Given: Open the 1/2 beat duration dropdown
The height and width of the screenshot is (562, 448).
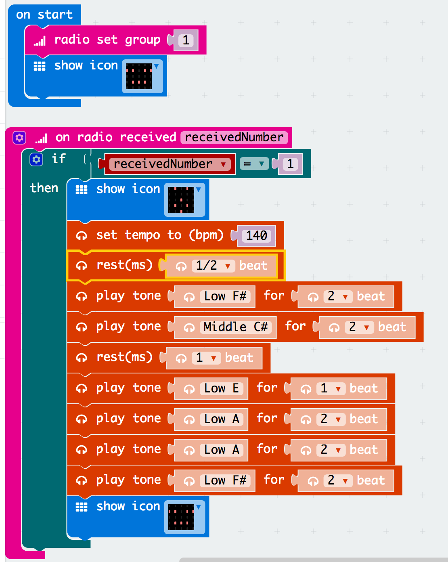Looking at the screenshot, I should [x=228, y=266].
